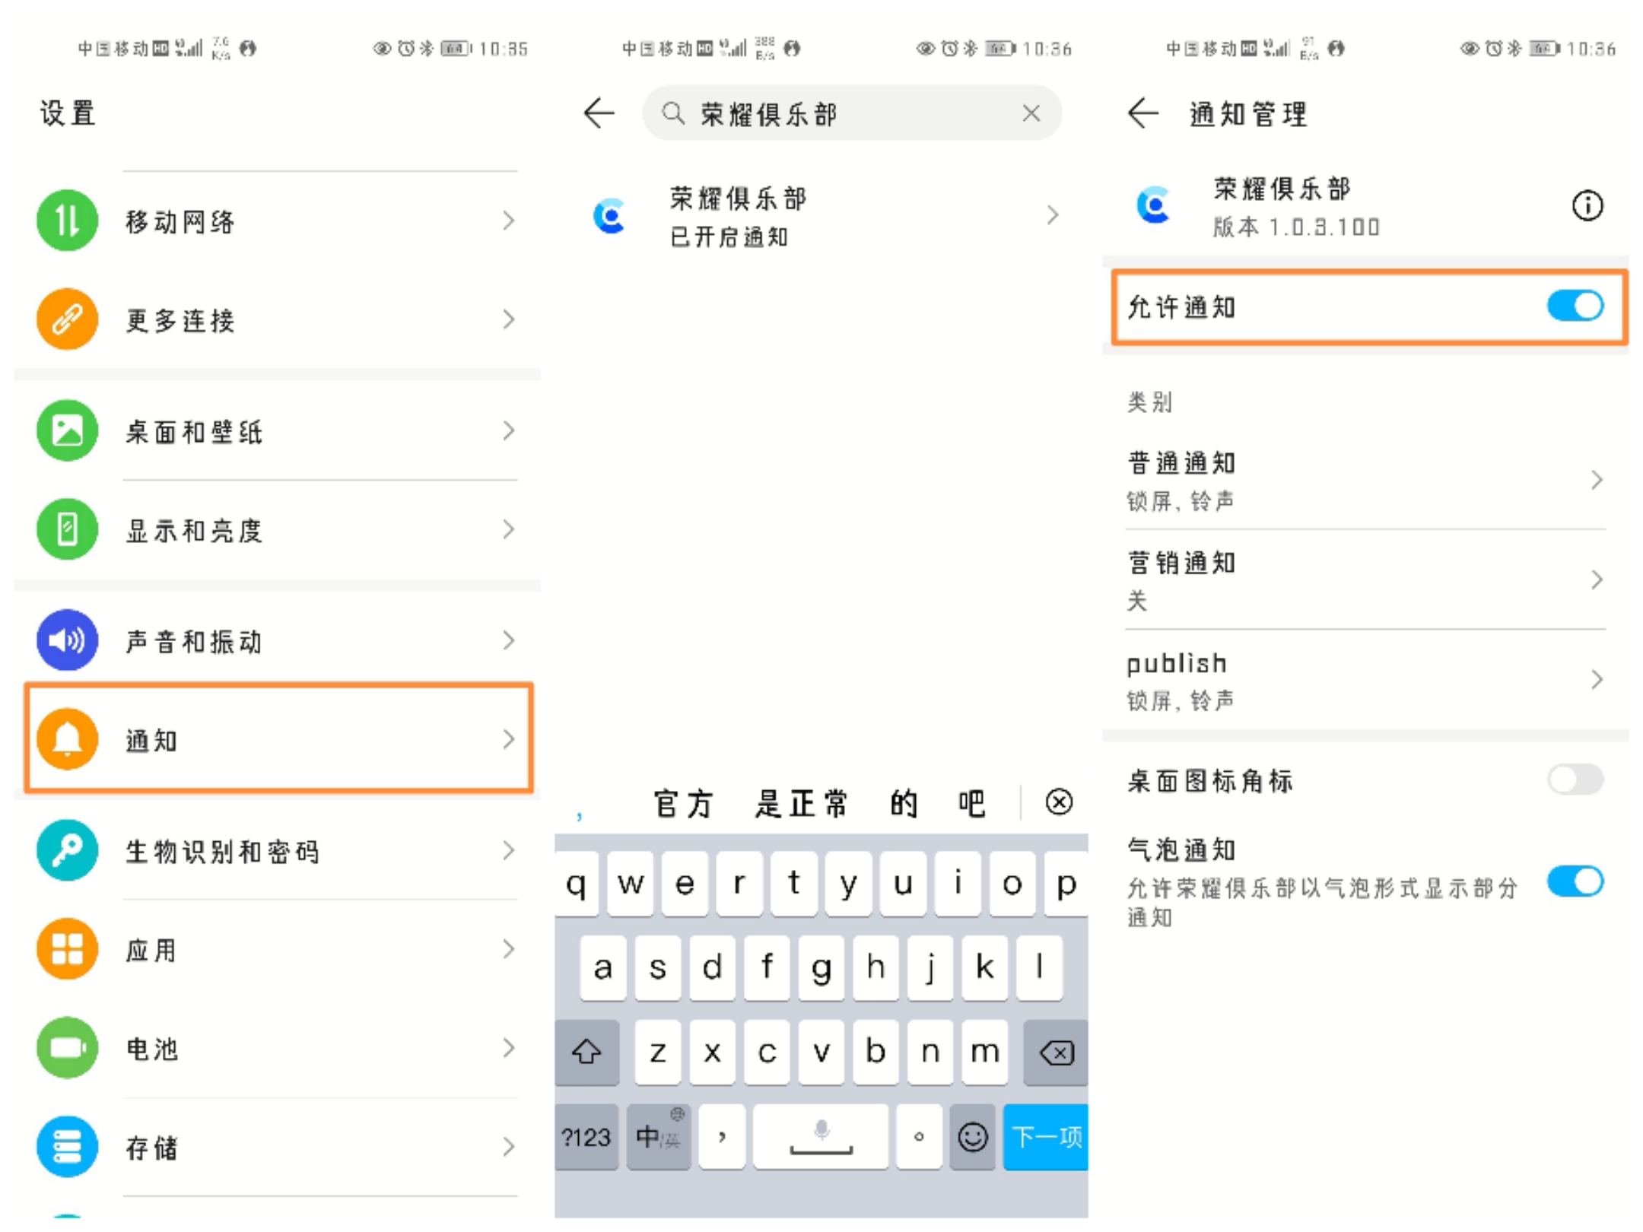The image size is (1643, 1232).
Task: Open 普通通知 via its chevron
Action: [x=1597, y=480]
